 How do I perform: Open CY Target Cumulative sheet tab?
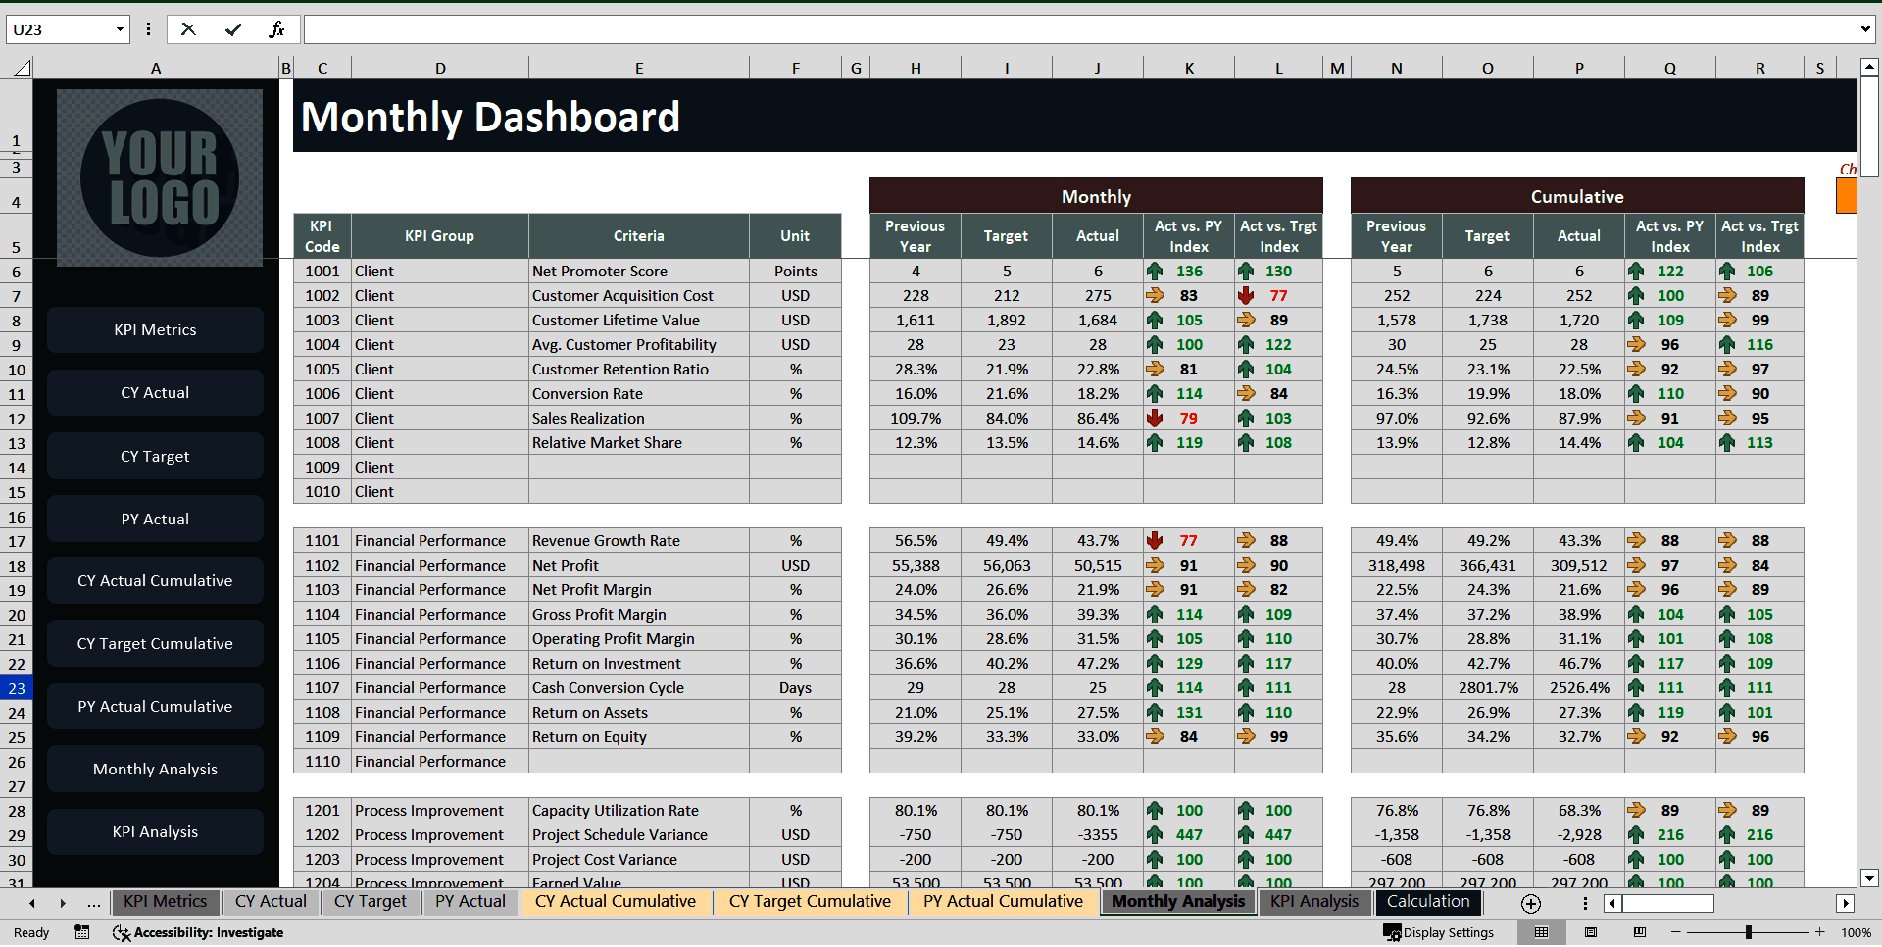[x=810, y=902]
